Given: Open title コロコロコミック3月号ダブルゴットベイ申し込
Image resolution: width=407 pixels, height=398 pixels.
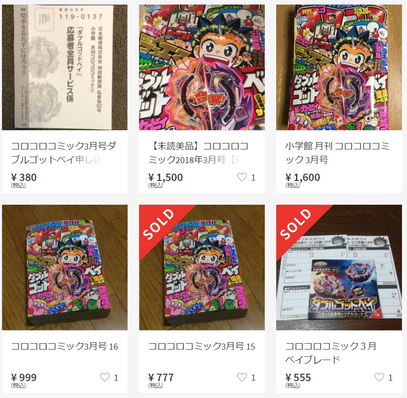Looking at the screenshot, I should click(x=64, y=153).
